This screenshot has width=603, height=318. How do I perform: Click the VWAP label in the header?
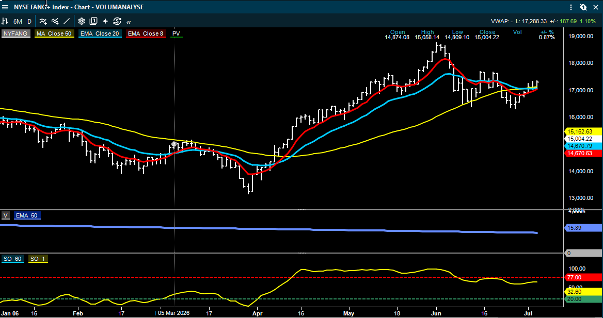500,22
